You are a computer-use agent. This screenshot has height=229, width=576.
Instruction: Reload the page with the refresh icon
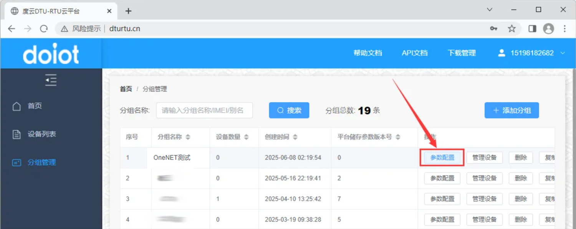point(44,28)
